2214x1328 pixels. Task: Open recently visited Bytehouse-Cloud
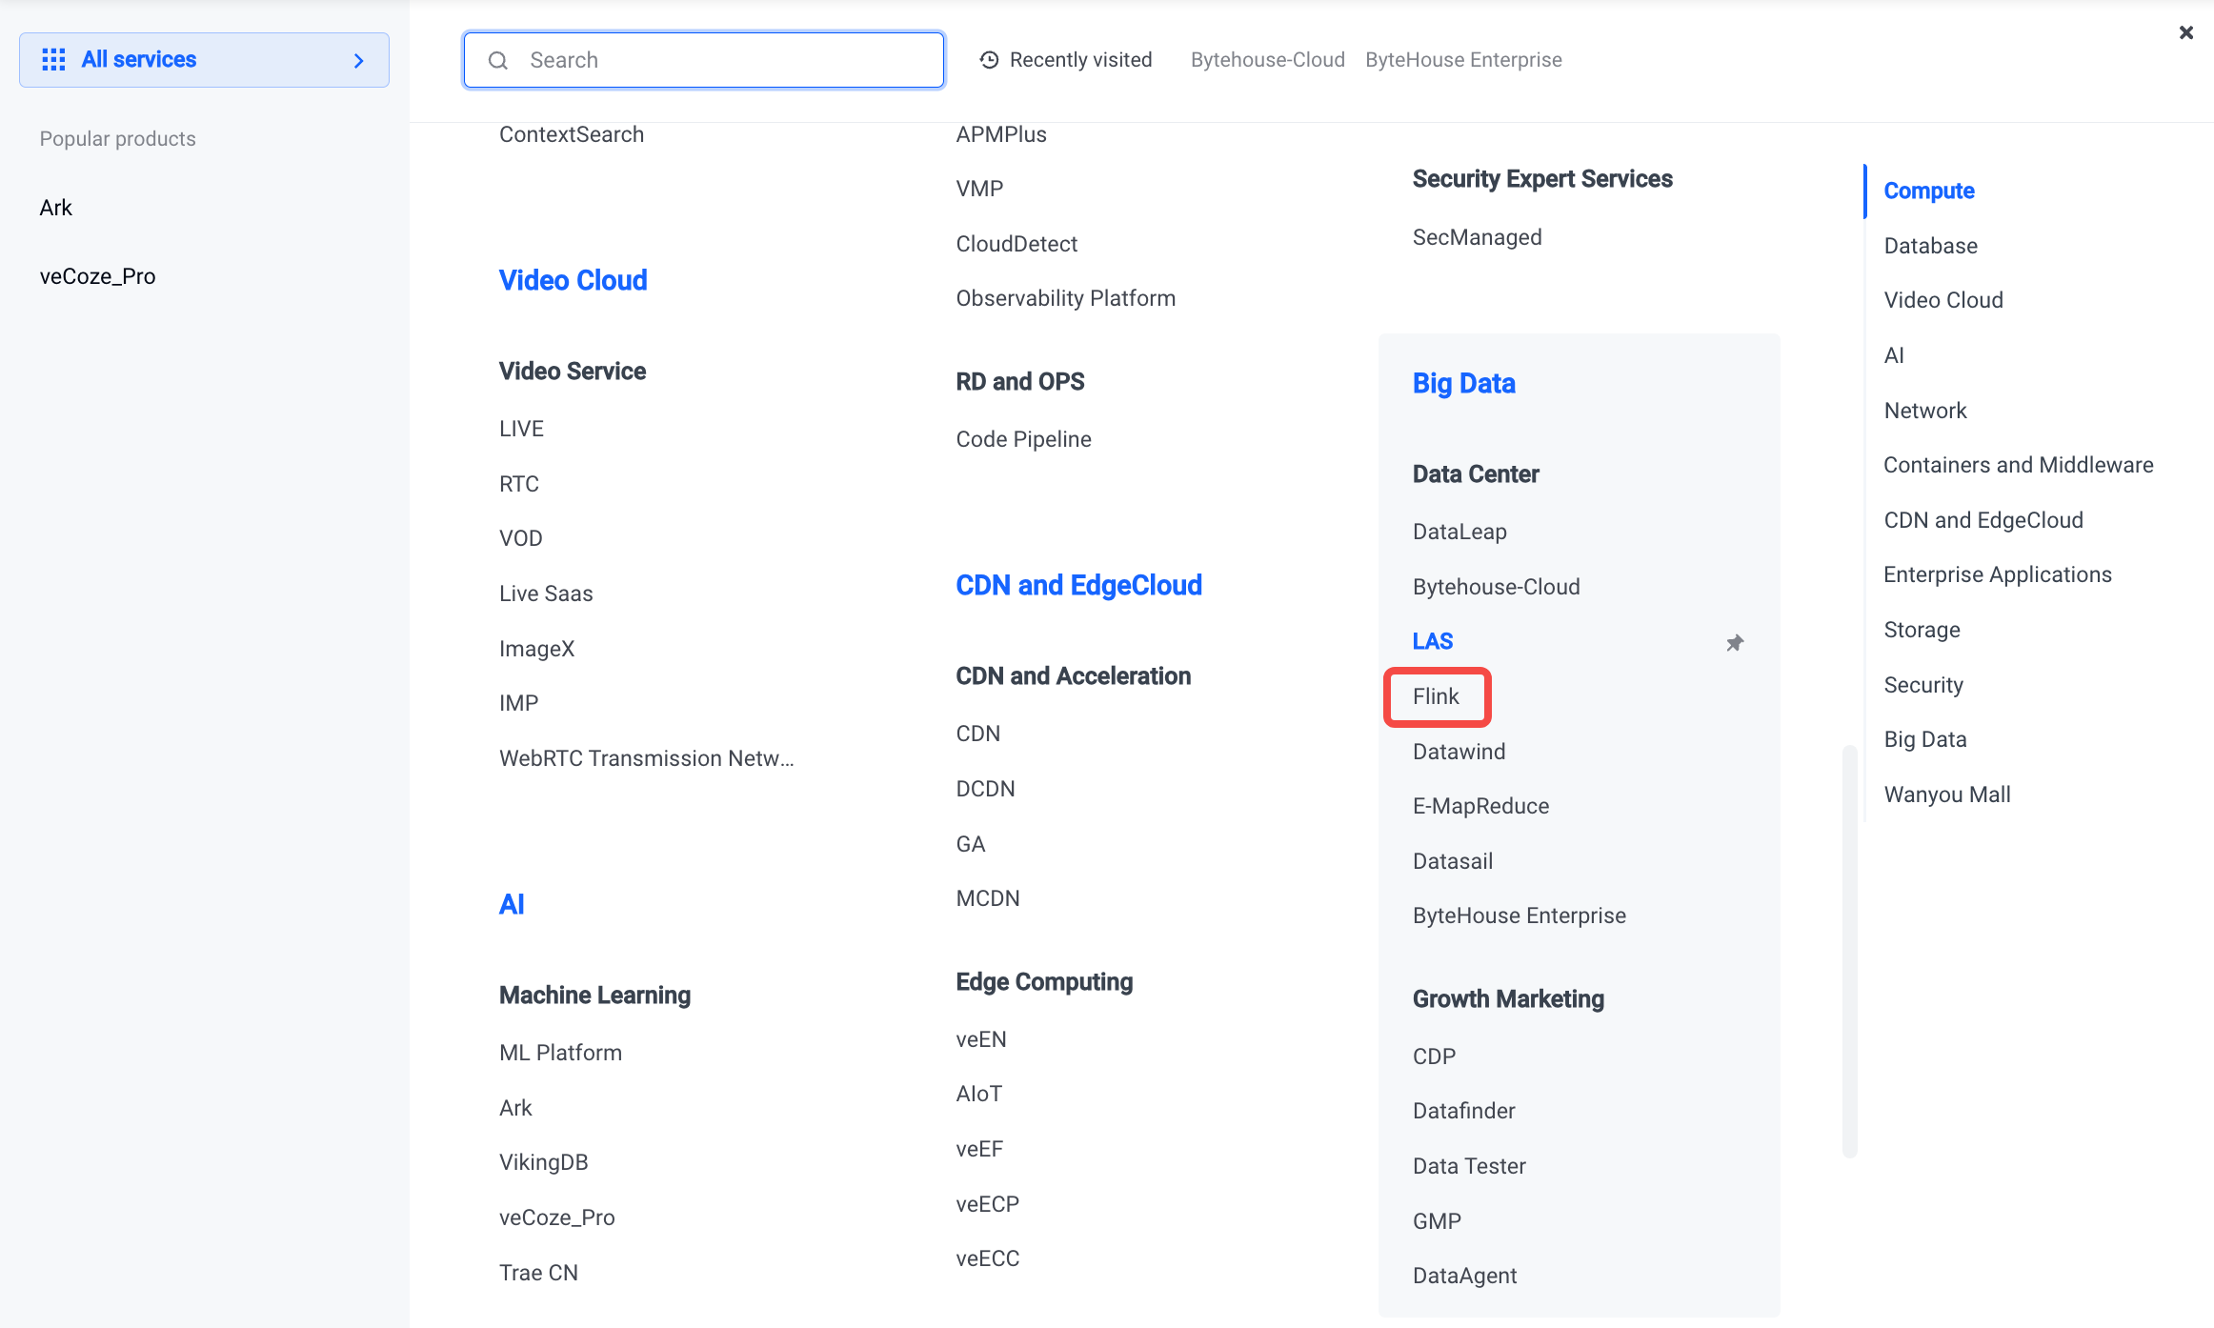(x=1267, y=60)
